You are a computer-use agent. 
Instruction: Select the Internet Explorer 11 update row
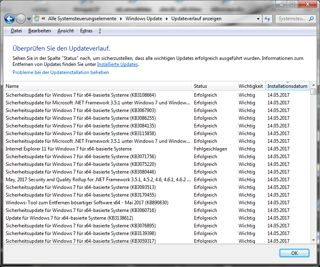157,149
